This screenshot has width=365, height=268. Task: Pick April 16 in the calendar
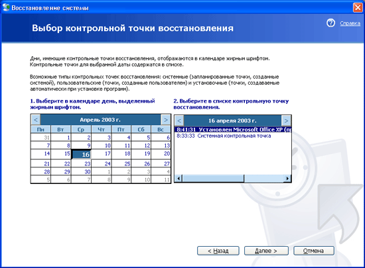click(x=81, y=154)
